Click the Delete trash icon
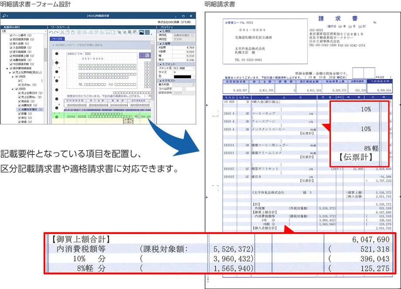The width and height of the screenshot is (401, 289). click(x=79, y=33)
